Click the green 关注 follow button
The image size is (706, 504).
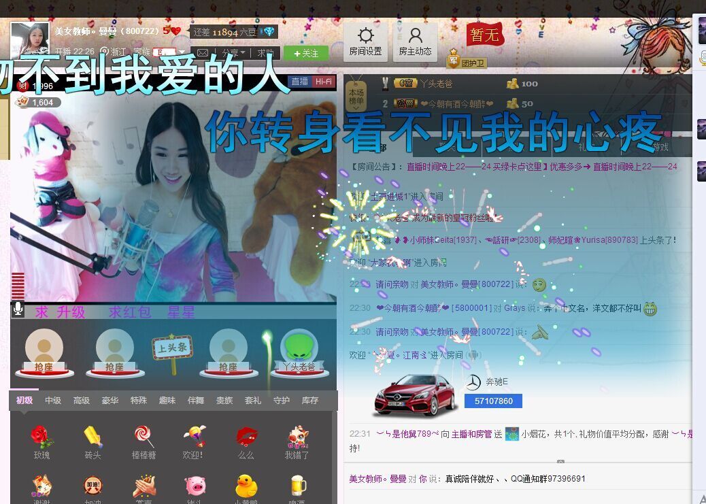pyautogui.click(x=306, y=53)
